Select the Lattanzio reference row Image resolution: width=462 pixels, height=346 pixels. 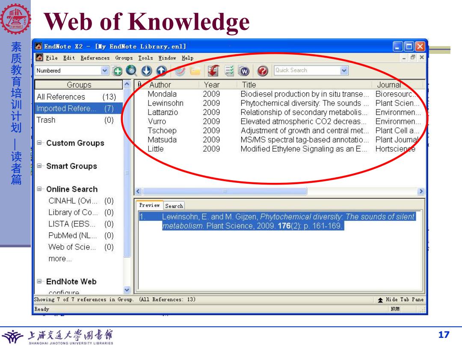(x=280, y=112)
